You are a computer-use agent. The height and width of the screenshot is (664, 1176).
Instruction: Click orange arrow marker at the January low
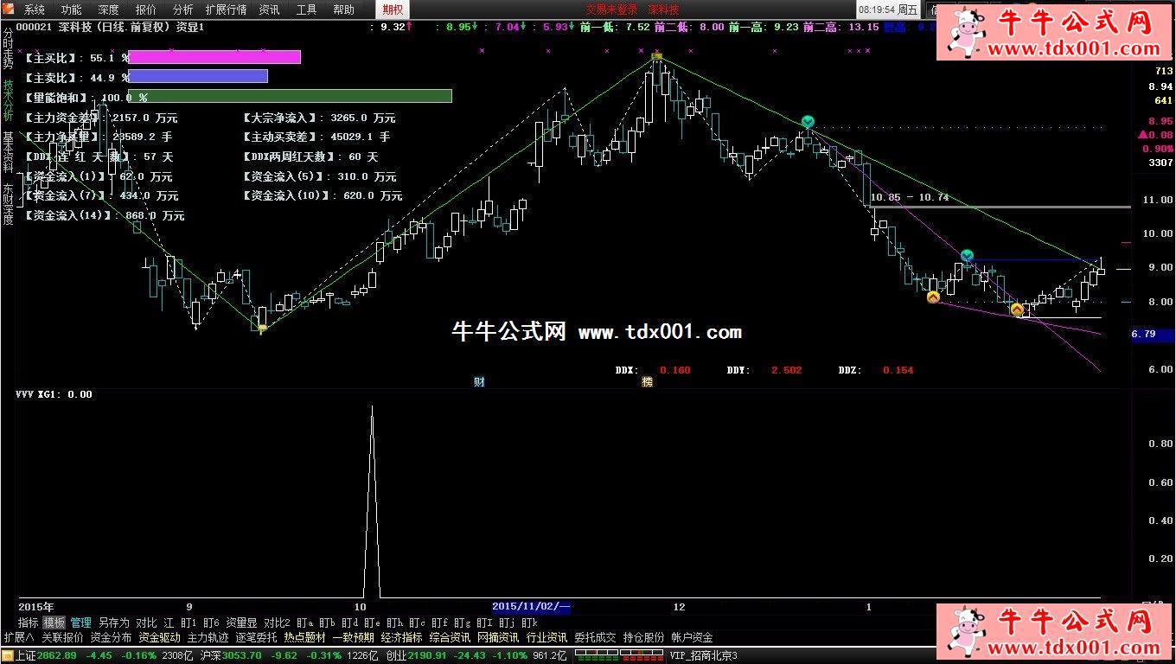(x=1017, y=309)
